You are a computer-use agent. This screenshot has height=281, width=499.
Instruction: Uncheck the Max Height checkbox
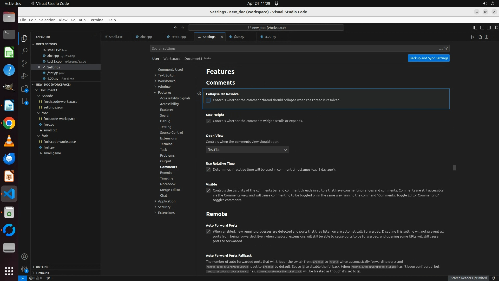click(x=208, y=121)
